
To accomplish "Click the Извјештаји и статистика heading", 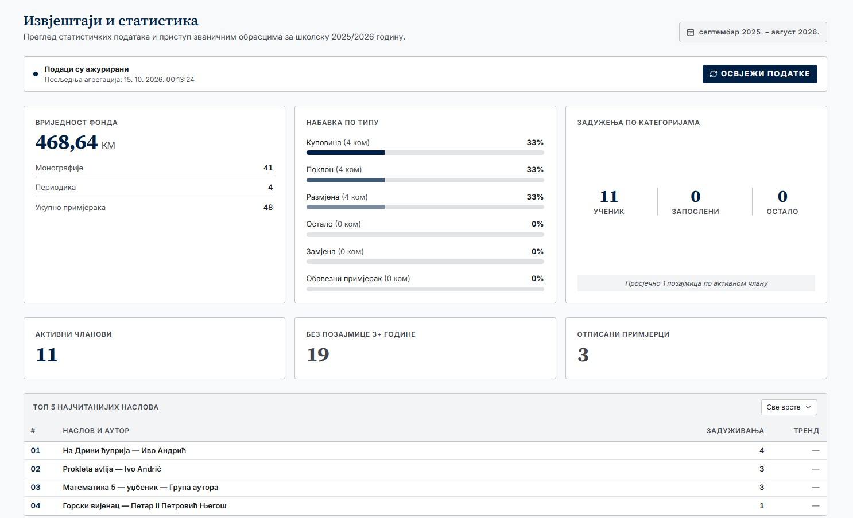I will point(111,21).
